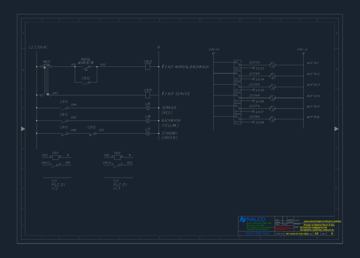Select the switch box on the 2038A row
Image resolution: width=360 pixels, height=258 pixels.
237,119
